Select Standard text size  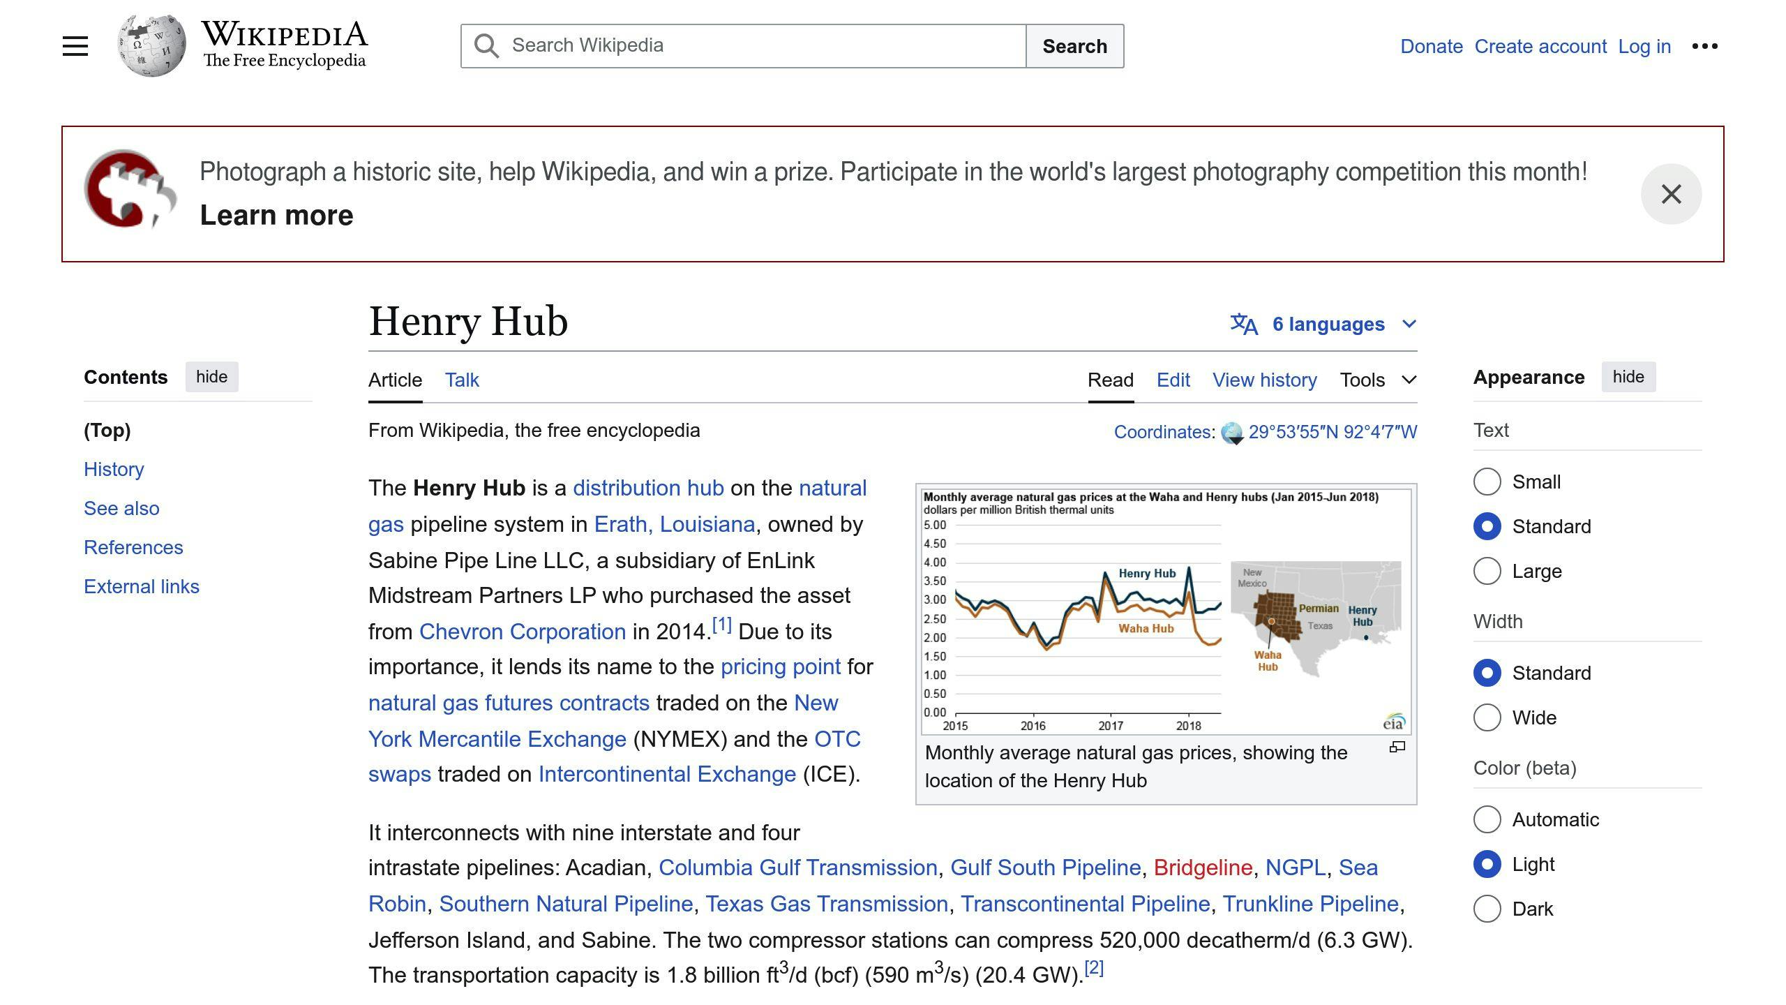point(1487,526)
